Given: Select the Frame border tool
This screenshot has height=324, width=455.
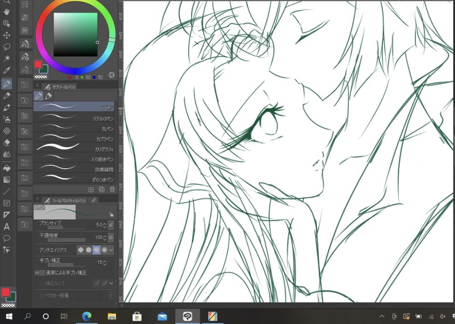Looking at the screenshot, I should 7,203.
